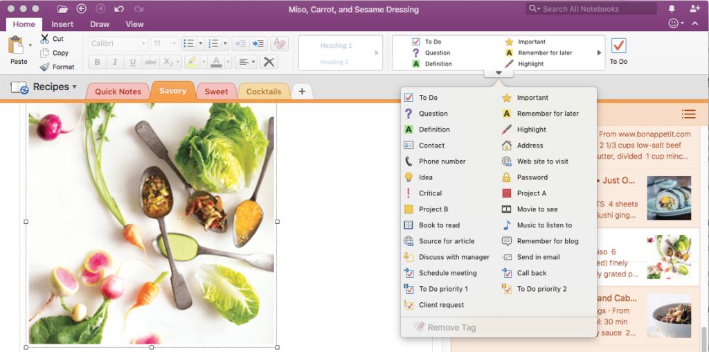The image size is (709, 352).
Task: Click the Undo arrow icon
Action: click(x=119, y=8)
